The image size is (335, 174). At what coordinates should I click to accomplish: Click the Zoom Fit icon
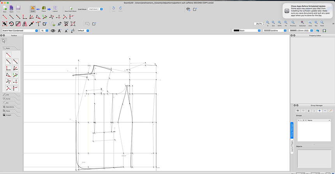(286, 23)
